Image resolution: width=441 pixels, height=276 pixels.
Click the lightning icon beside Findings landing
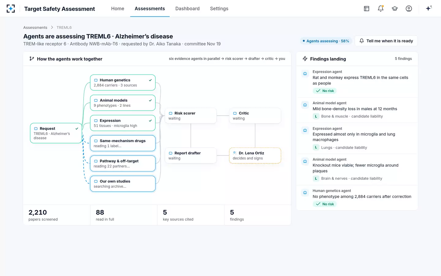[305, 59]
